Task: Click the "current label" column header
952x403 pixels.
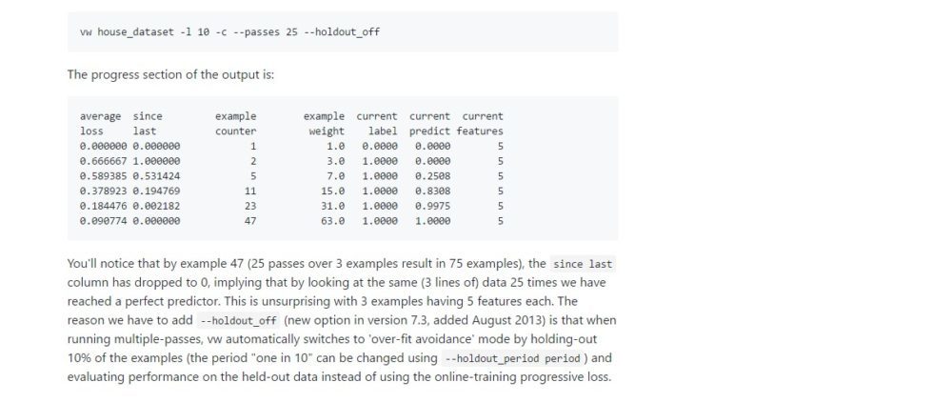Action: [377, 123]
